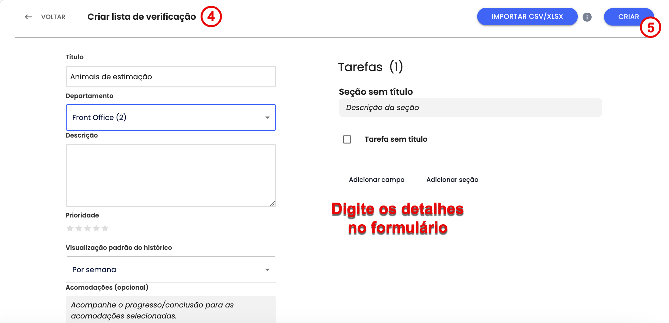Set priority to three stars
Screen dimensions: 669x323
click(x=87, y=228)
